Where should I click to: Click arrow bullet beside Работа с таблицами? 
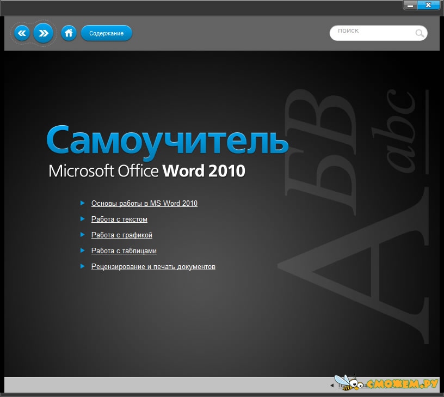click(x=82, y=251)
